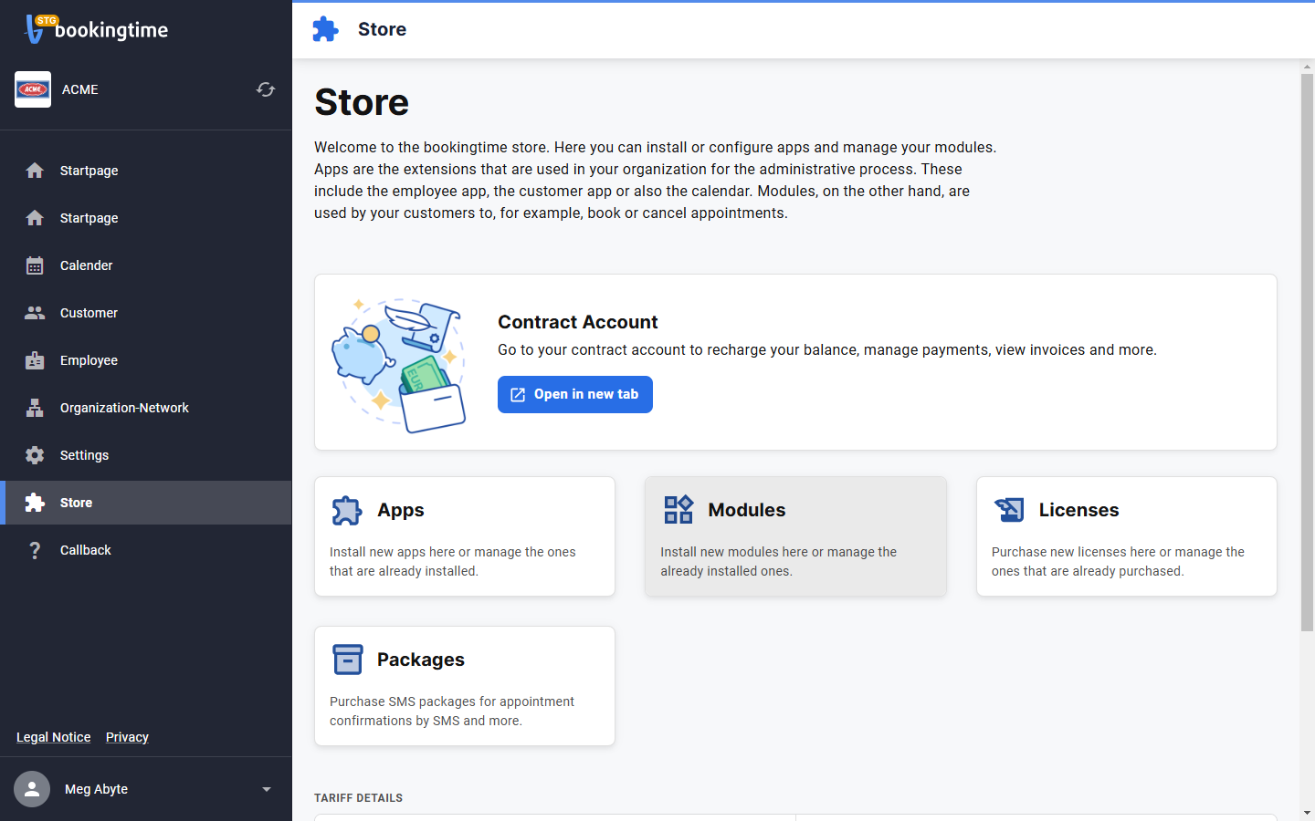Click the puzzle icon in the top header
Image resolution: width=1315 pixels, height=821 pixels.
(x=325, y=29)
